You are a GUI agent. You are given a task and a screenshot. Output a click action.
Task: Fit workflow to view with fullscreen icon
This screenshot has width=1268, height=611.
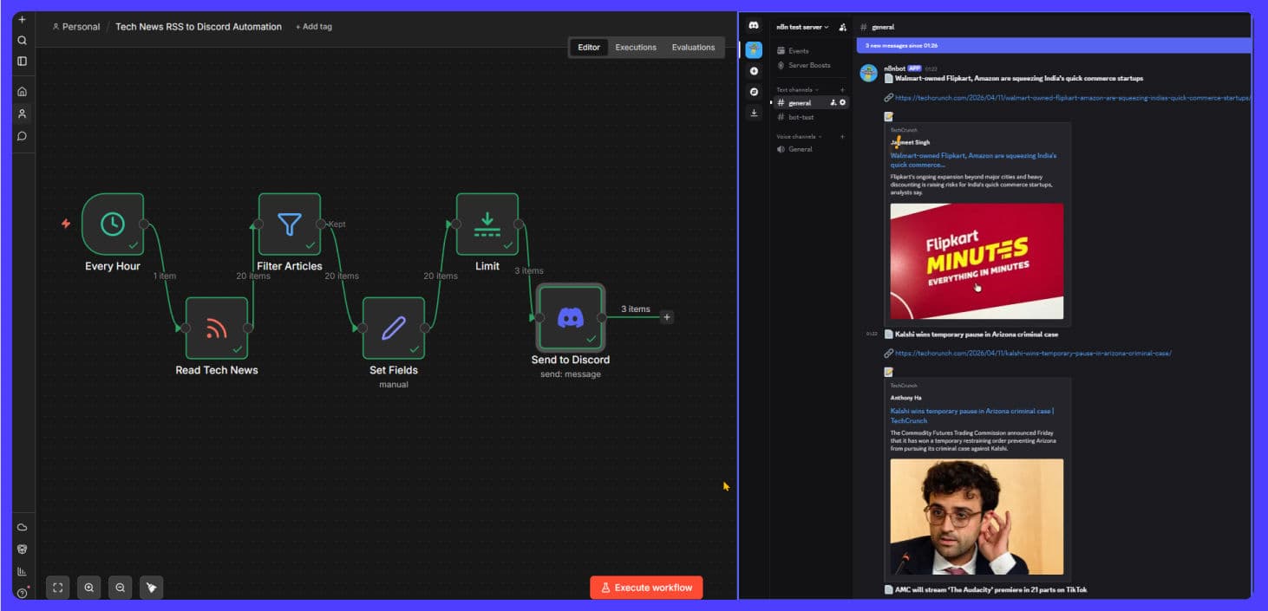(57, 588)
